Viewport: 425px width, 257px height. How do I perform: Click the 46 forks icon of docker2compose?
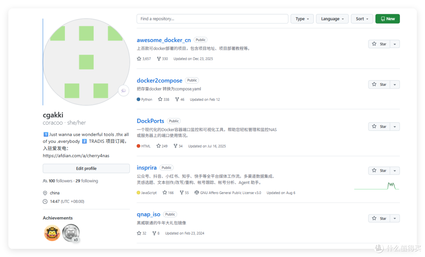(177, 100)
